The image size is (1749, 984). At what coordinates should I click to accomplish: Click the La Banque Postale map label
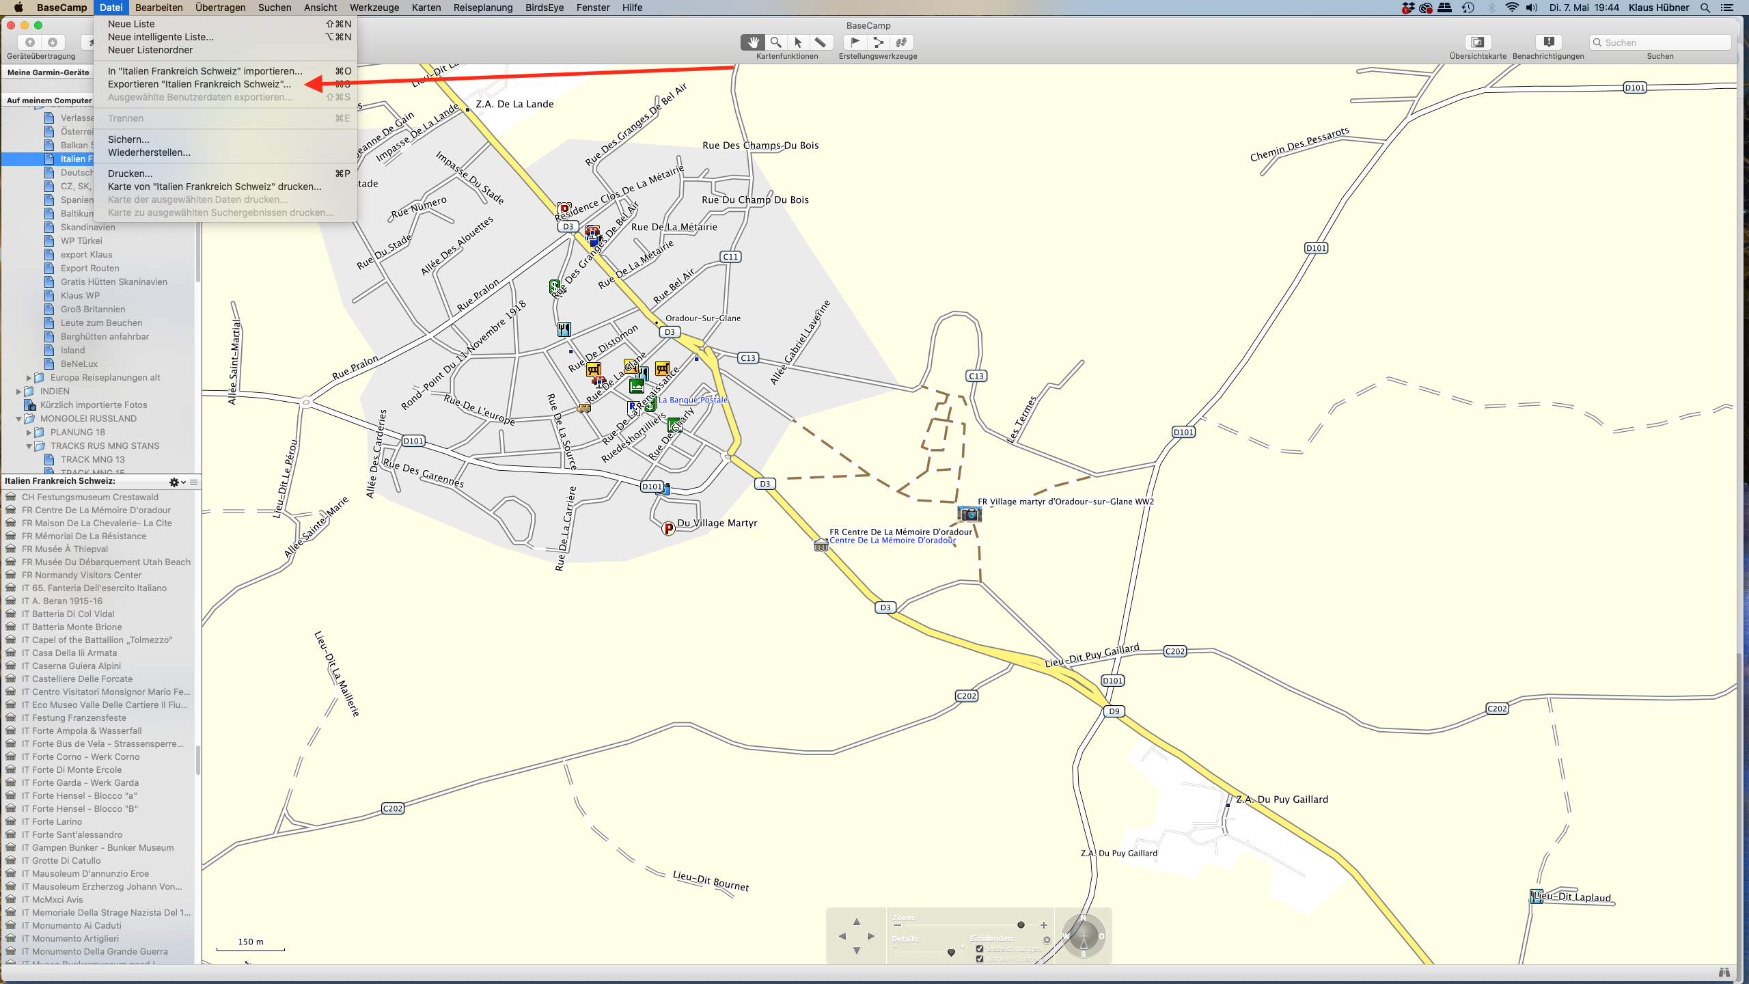click(693, 400)
